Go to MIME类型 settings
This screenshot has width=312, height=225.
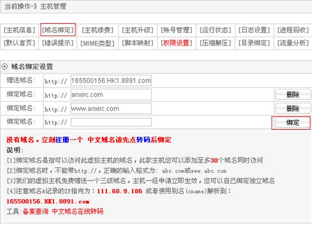[x=97, y=43]
